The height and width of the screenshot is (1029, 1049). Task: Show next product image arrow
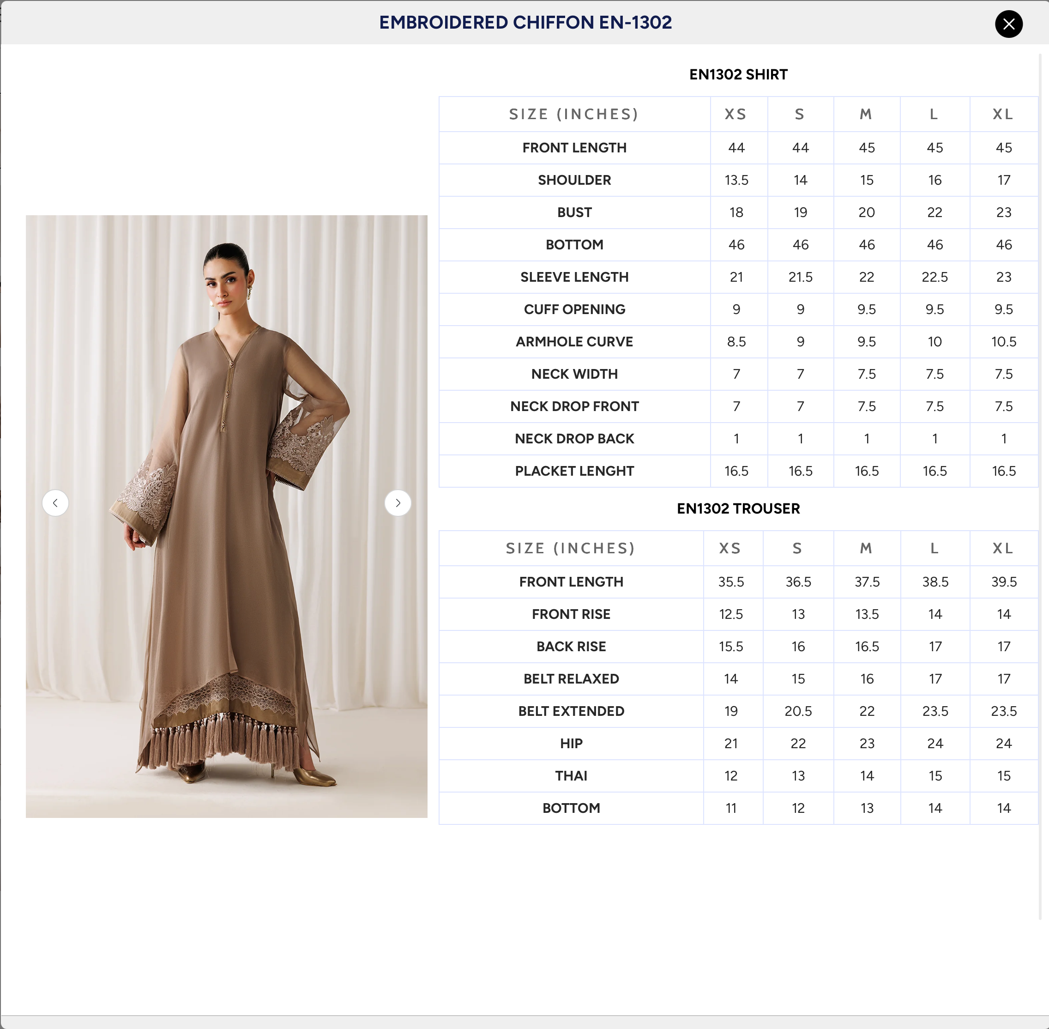[x=398, y=502]
